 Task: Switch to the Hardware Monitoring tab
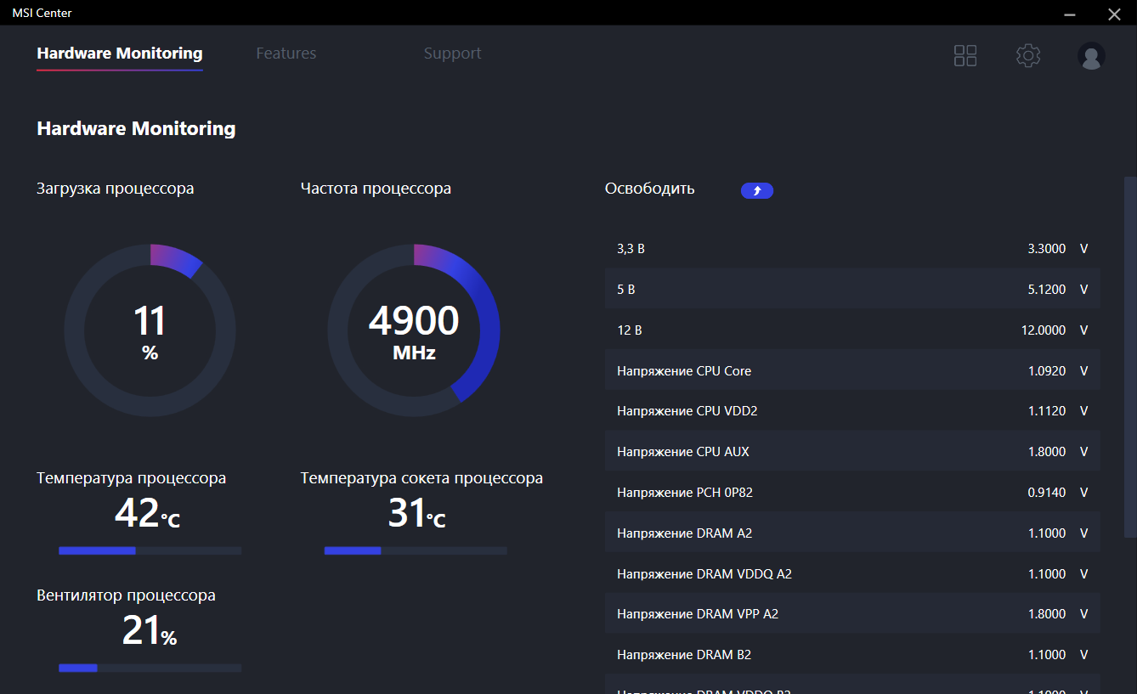click(x=120, y=54)
